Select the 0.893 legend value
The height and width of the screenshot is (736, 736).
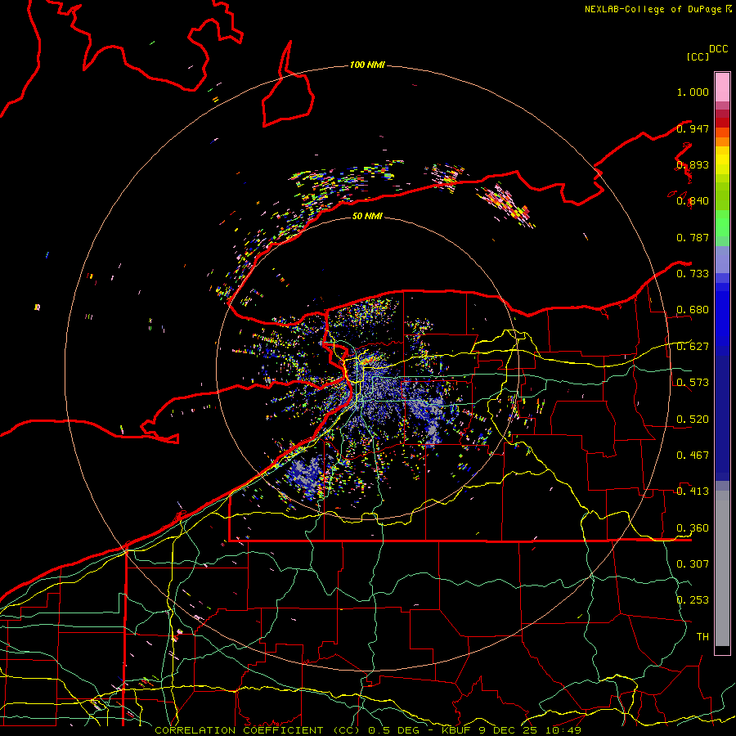pyautogui.click(x=693, y=164)
